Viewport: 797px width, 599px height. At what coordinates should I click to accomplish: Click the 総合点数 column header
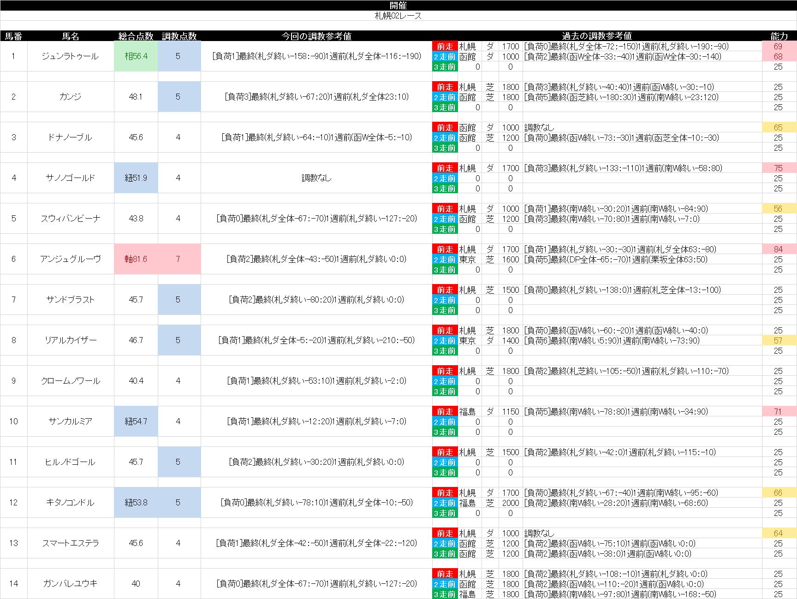(136, 36)
